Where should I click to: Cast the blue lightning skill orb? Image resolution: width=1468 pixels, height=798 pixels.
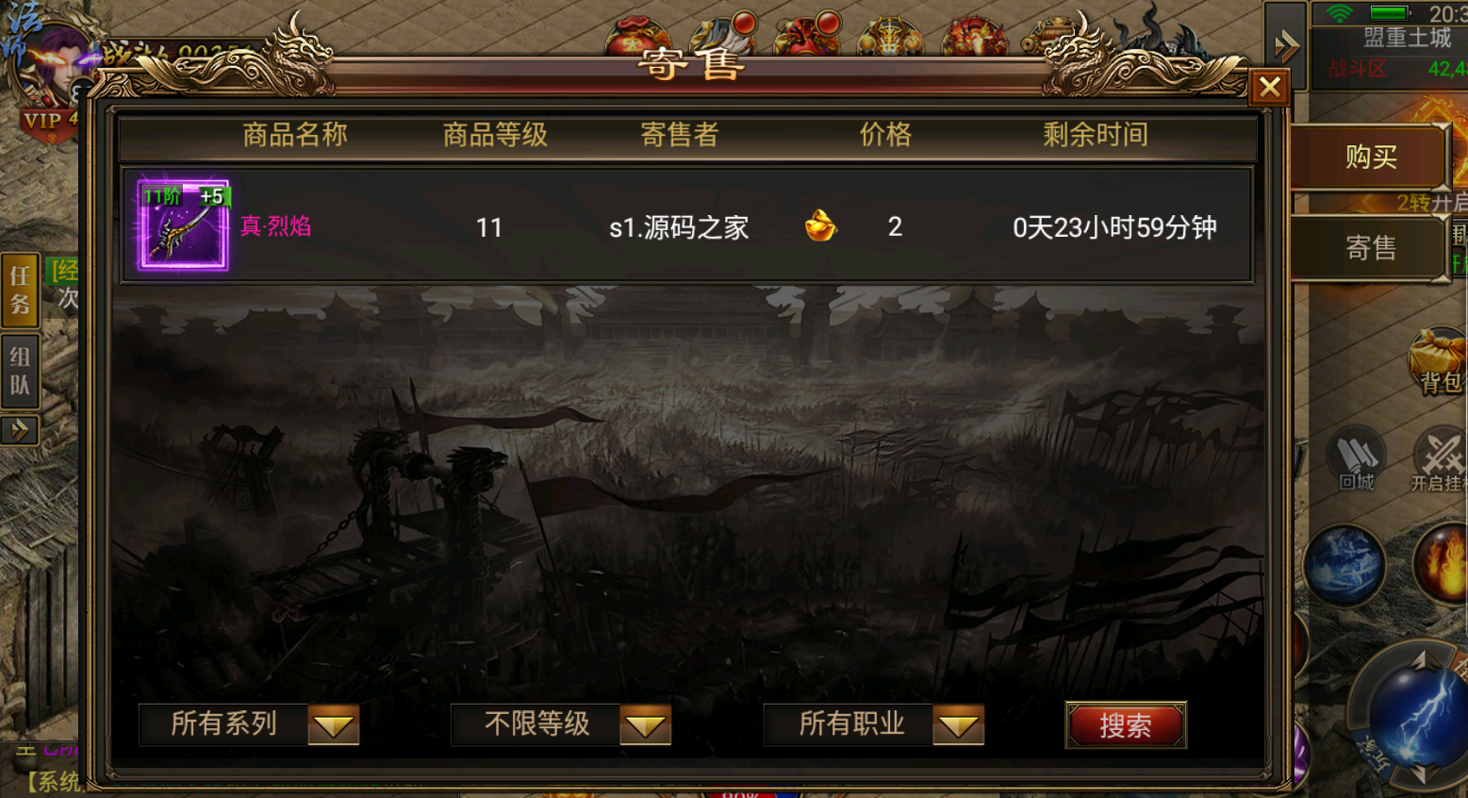click(x=1415, y=715)
